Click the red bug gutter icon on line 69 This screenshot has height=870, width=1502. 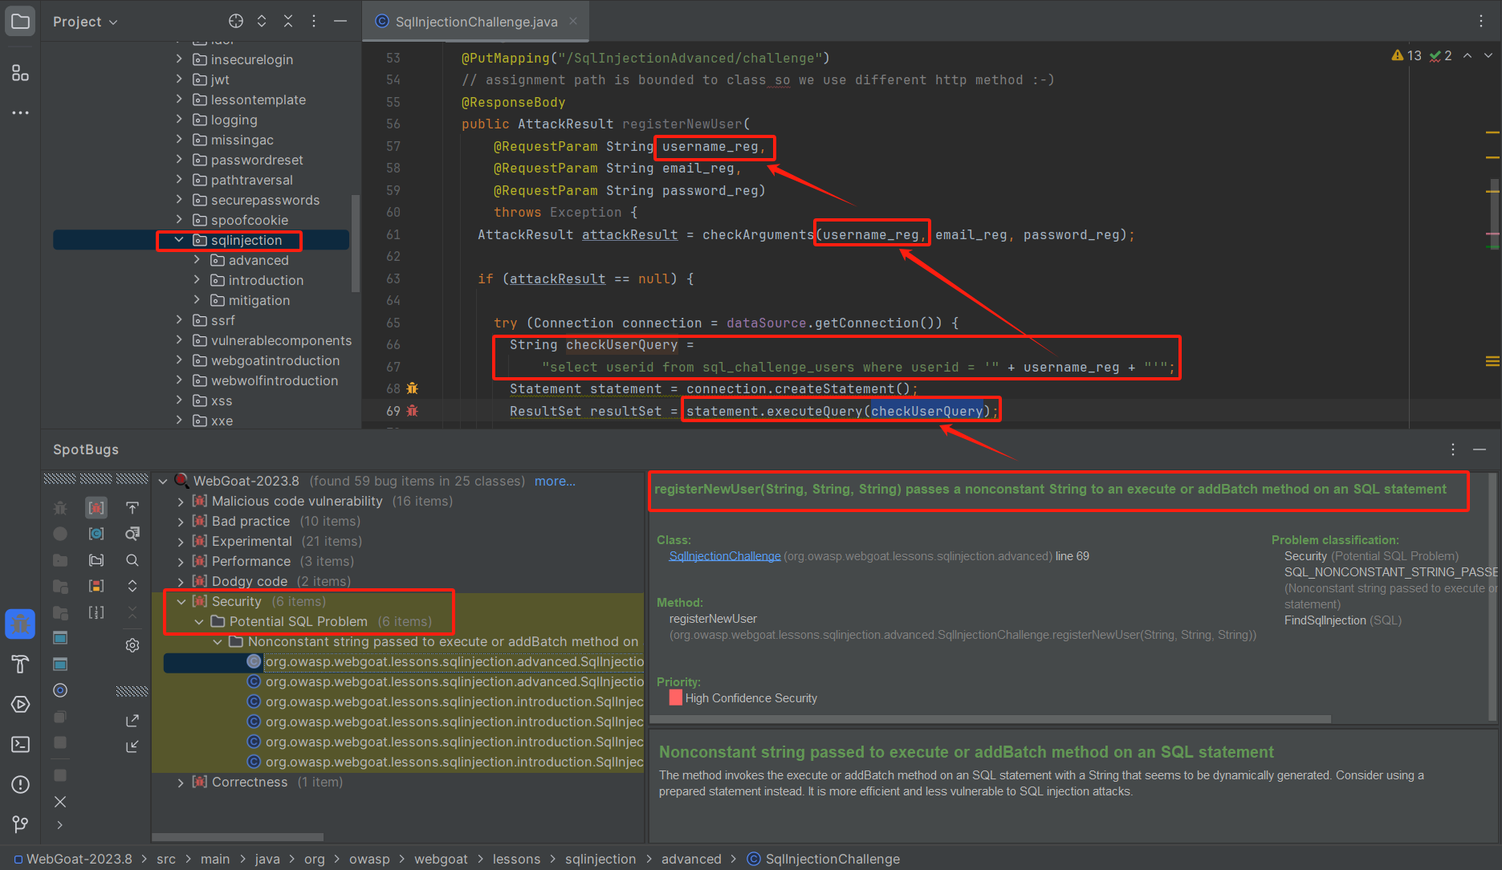click(412, 411)
